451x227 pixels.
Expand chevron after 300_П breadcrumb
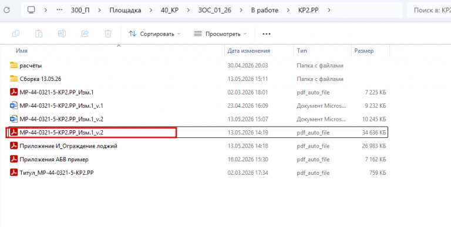pyautogui.click(x=99, y=10)
